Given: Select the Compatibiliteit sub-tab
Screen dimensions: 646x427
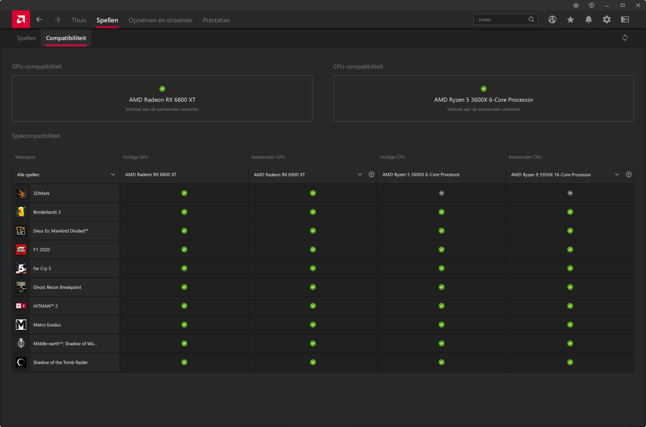Looking at the screenshot, I should (x=66, y=38).
